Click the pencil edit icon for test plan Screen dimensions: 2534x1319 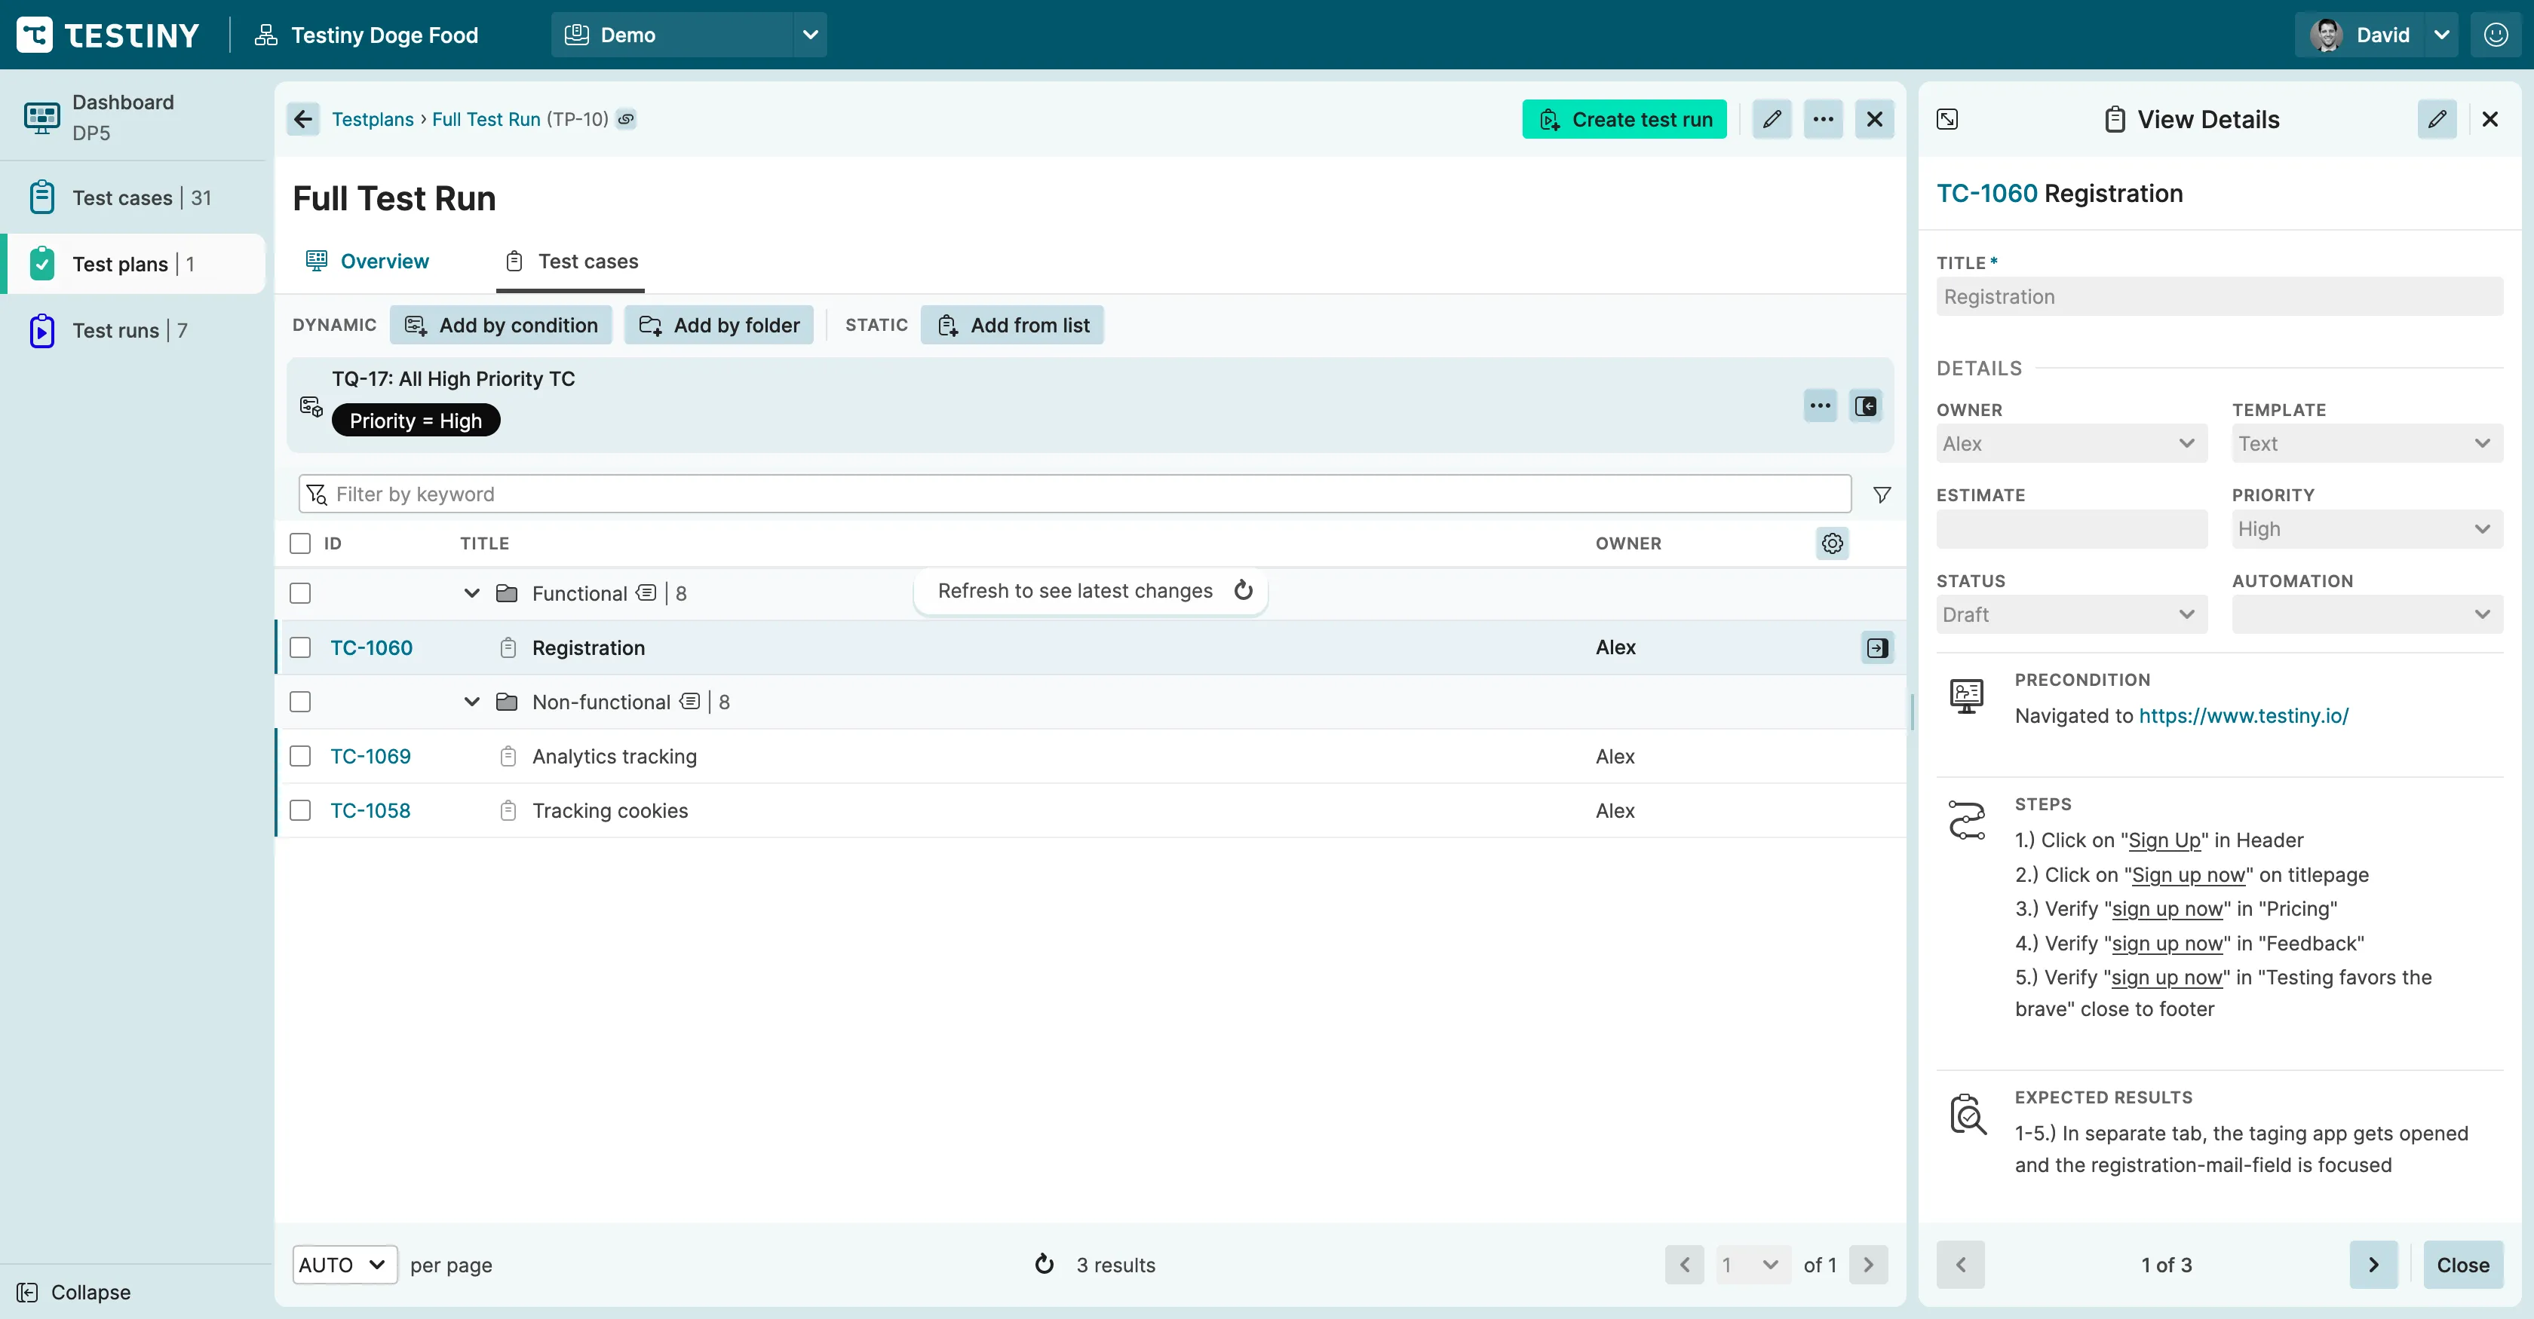click(1771, 119)
